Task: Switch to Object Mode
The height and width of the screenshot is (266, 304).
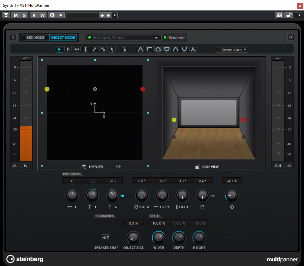Action: [63, 37]
